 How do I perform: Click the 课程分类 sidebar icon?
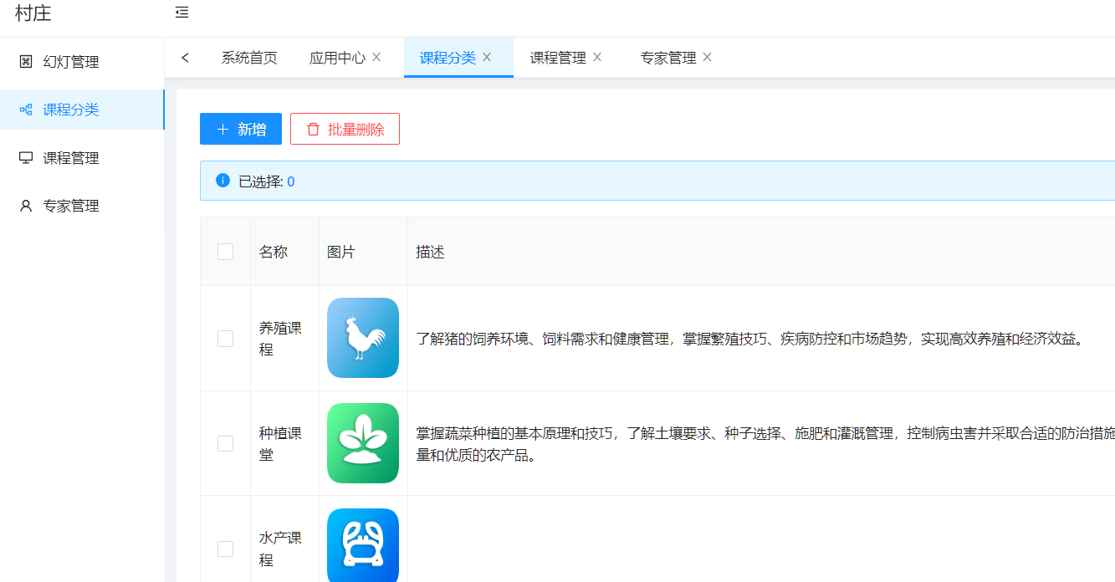pyautogui.click(x=25, y=110)
